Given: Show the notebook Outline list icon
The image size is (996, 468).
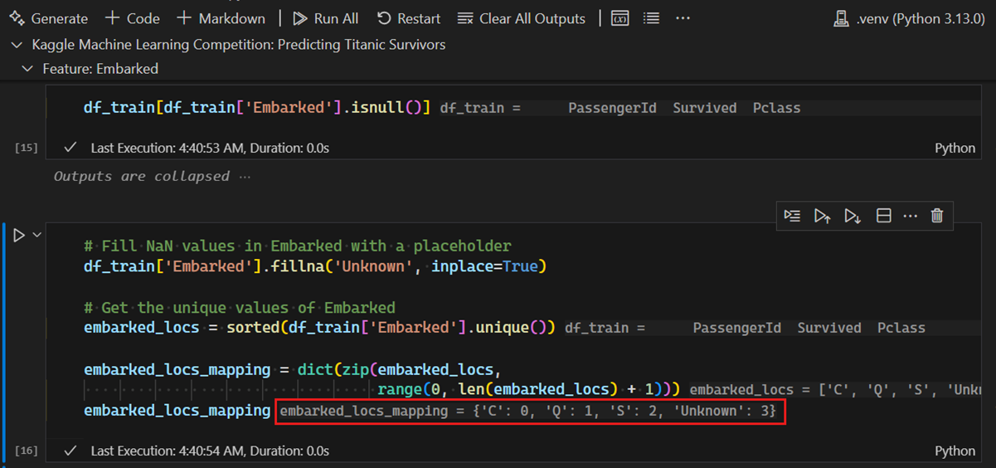Looking at the screenshot, I should click(652, 18).
